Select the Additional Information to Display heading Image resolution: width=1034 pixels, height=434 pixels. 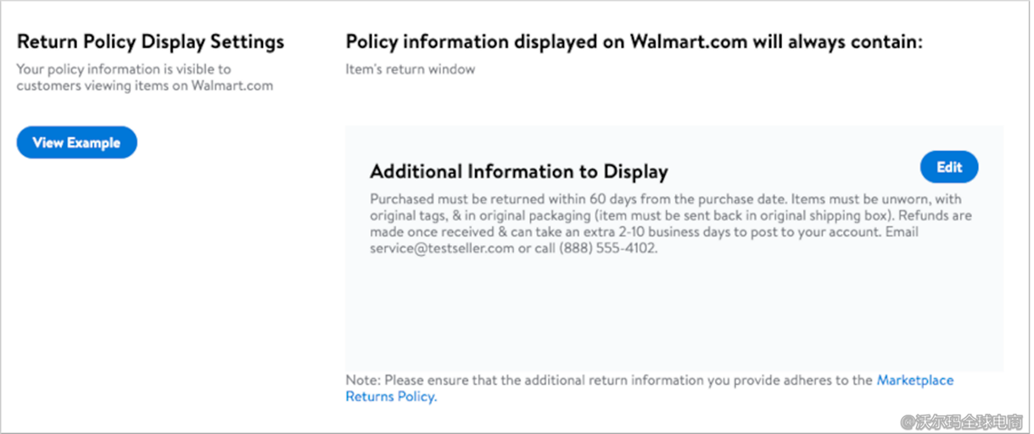click(518, 171)
